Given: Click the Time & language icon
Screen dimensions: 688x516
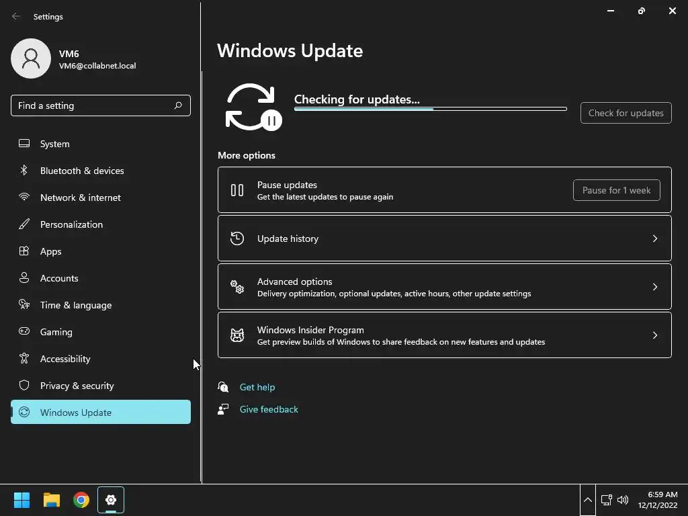Looking at the screenshot, I should [x=24, y=304].
